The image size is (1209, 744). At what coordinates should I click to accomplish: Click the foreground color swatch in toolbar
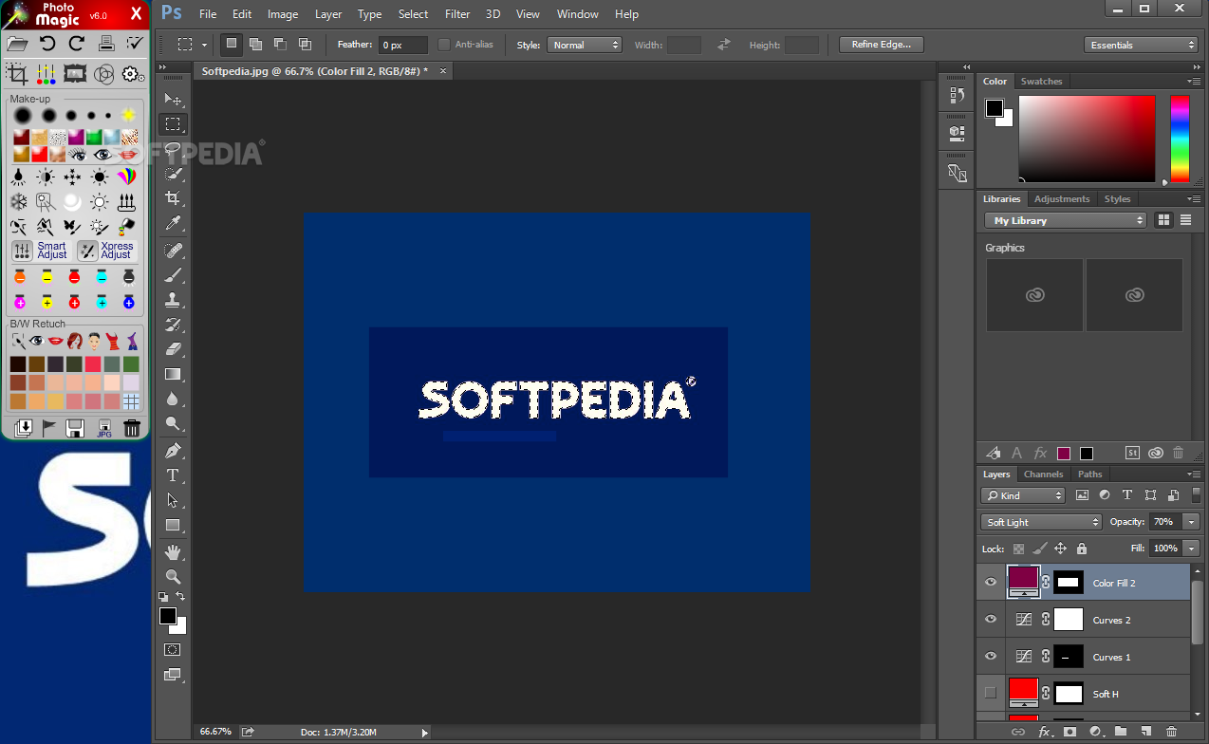point(168,617)
